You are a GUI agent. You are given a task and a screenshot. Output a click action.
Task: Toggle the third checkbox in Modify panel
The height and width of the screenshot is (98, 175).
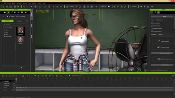click(152, 29)
